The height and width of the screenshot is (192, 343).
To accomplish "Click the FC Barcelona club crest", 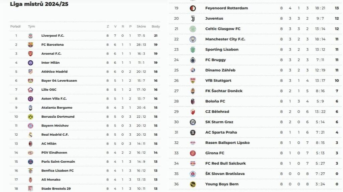I will [x=30, y=45].
